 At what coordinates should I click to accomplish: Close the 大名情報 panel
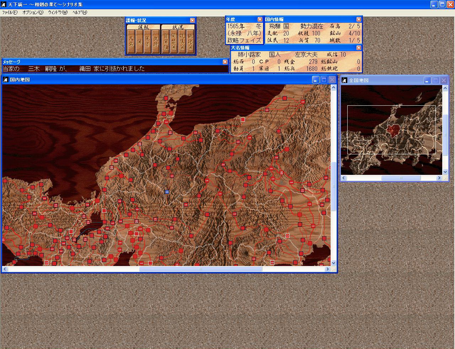pos(358,48)
